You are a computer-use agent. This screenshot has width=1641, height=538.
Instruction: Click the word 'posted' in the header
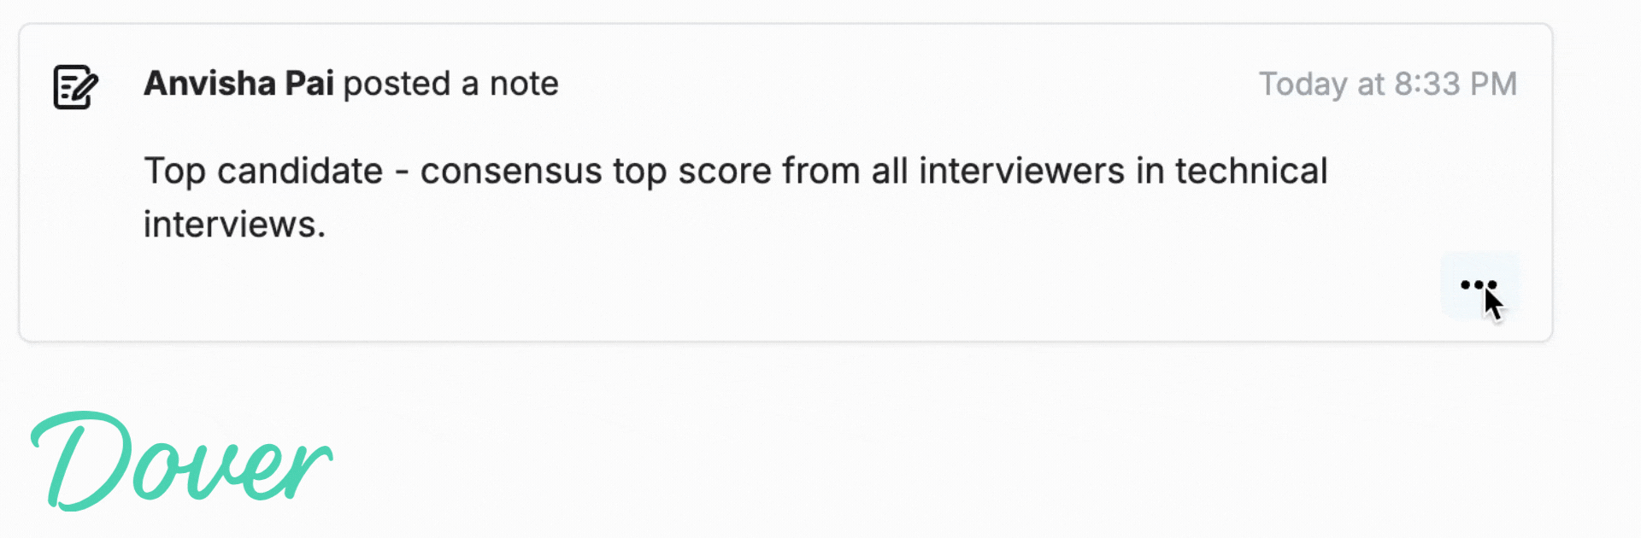397,84
